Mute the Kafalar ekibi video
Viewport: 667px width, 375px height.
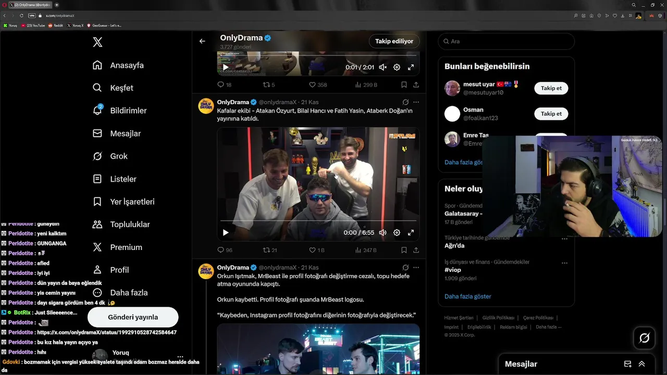382,233
